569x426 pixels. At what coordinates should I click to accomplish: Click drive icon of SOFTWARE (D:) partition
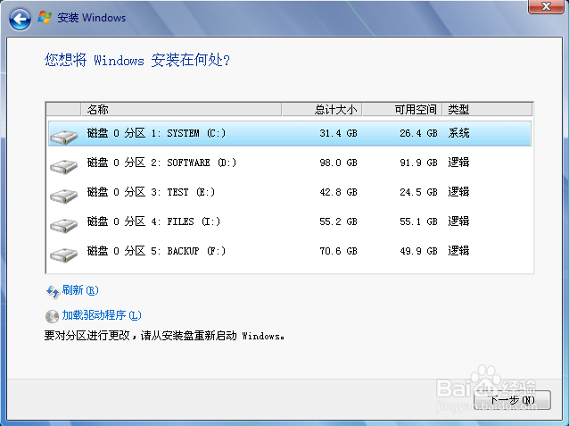64,166
